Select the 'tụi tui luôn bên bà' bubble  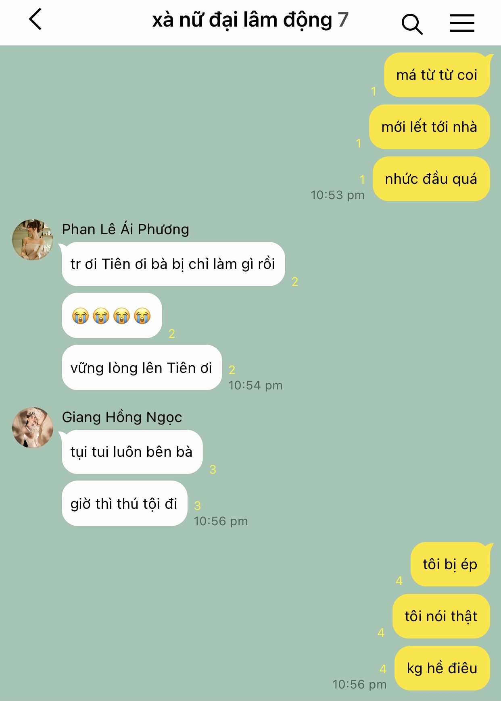[x=132, y=452]
